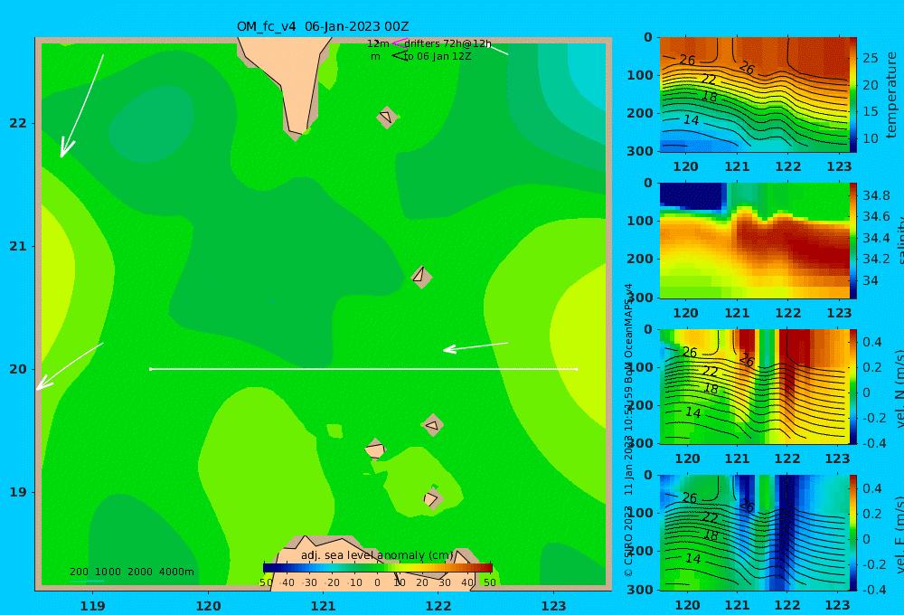Click the salinity section colorbar
This screenshot has height=615, width=904.
[852, 241]
